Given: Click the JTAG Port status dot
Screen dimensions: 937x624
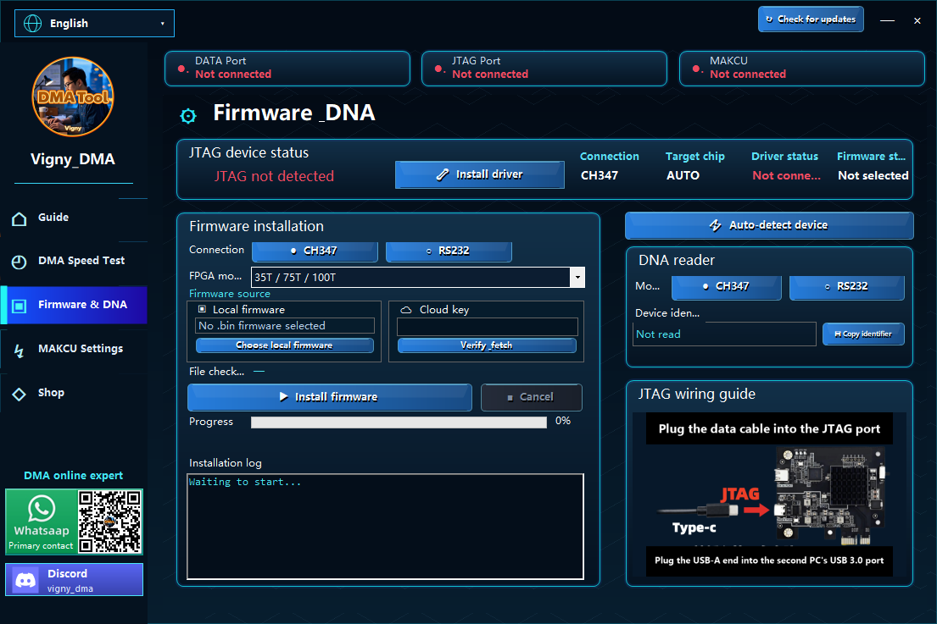Looking at the screenshot, I should click(438, 69).
